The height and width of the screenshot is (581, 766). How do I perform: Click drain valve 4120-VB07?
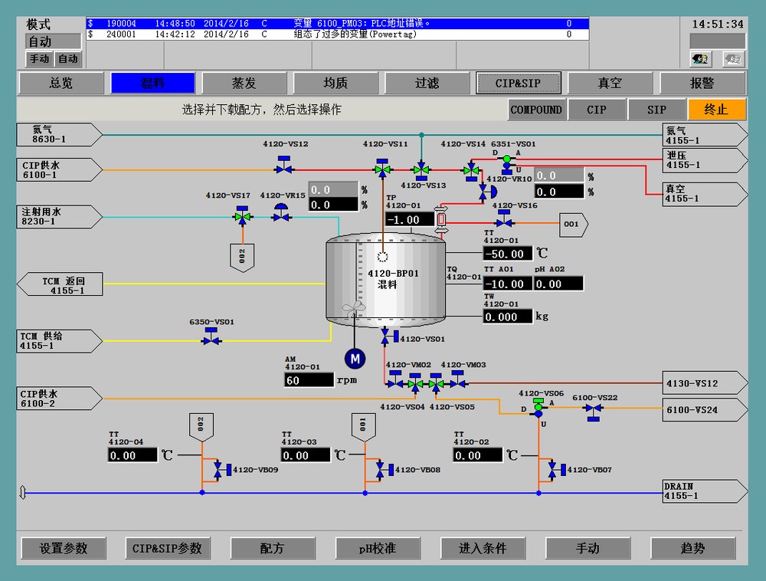556,470
